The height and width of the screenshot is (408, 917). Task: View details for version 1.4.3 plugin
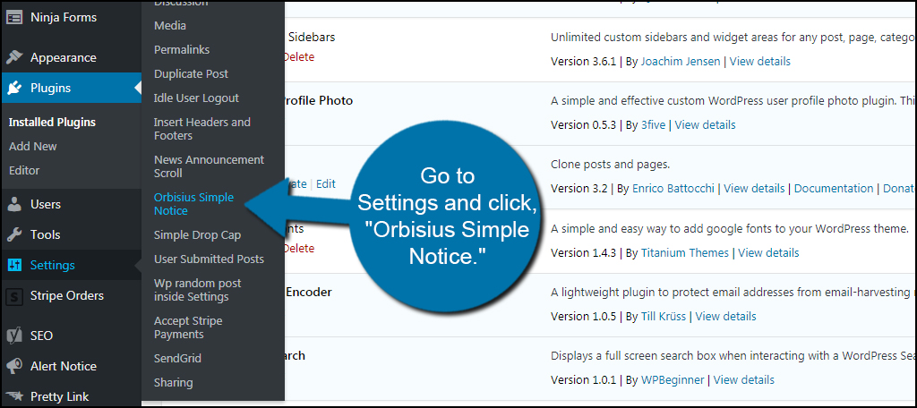click(x=768, y=253)
